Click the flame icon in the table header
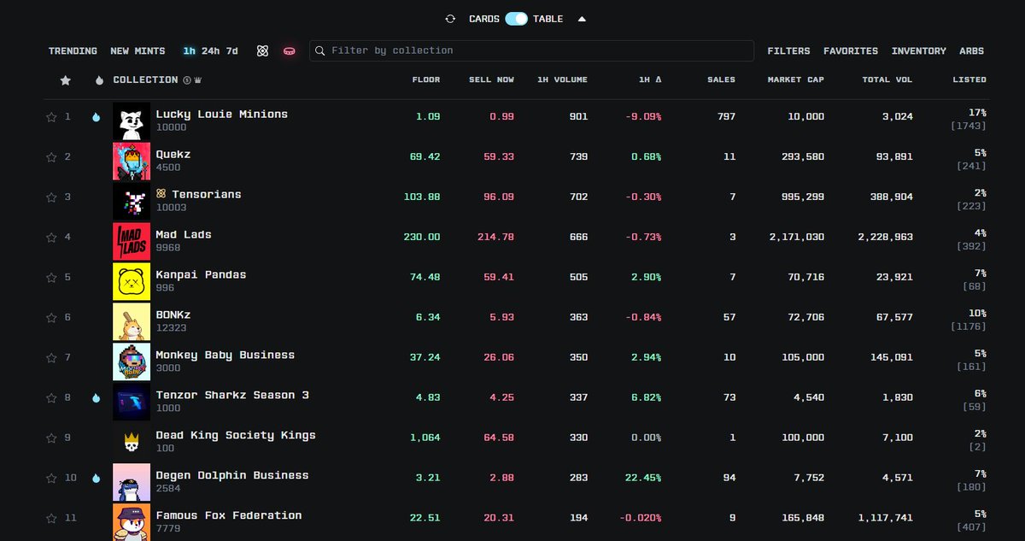 [x=99, y=79]
